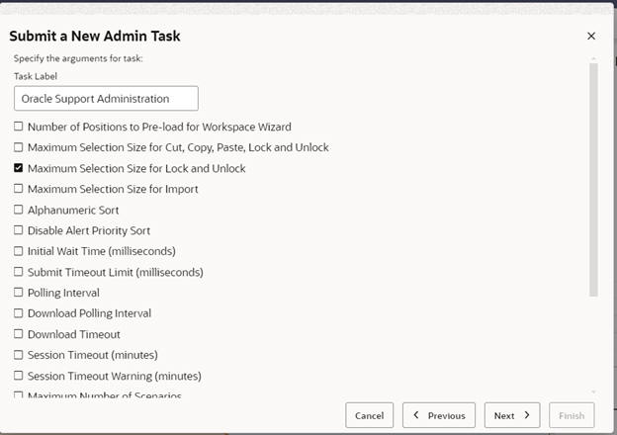
Task: Close the Submit a New Admin Task dialog
Action: 591,37
